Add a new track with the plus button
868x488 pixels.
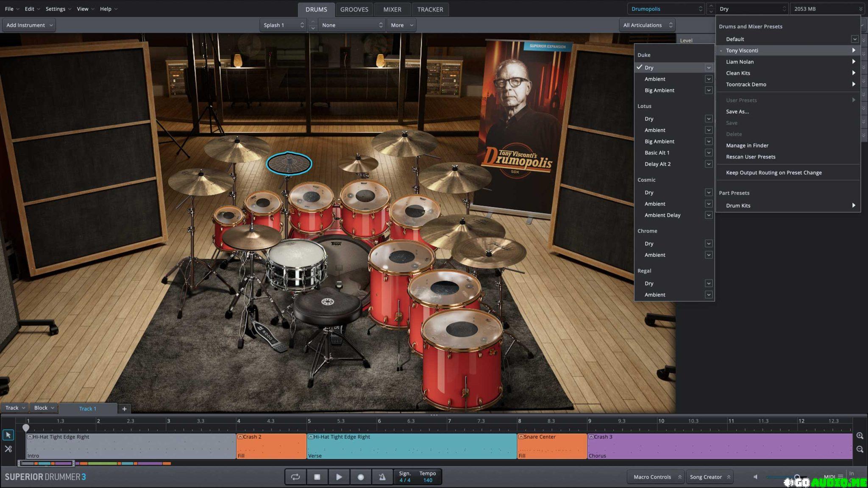(124, 409)
